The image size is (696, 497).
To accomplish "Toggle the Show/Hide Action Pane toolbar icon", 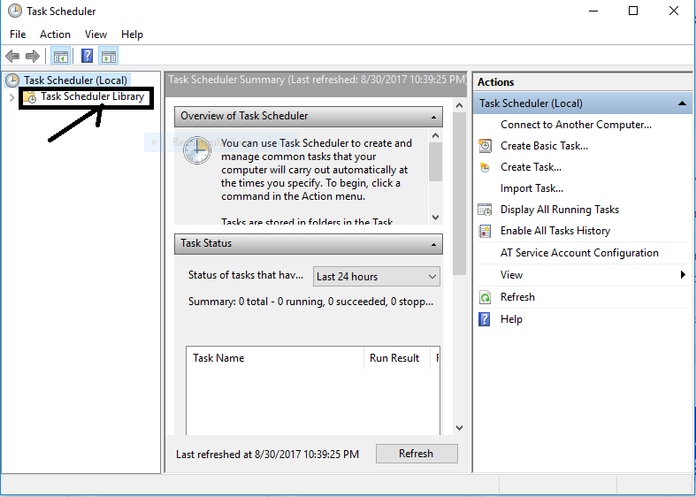I will (108, 57).
